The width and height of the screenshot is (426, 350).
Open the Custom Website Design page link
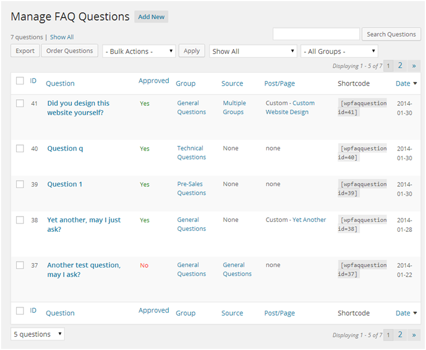click(x=290, y=108)
